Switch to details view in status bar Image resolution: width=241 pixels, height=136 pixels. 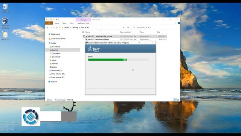tap(175, 100)
